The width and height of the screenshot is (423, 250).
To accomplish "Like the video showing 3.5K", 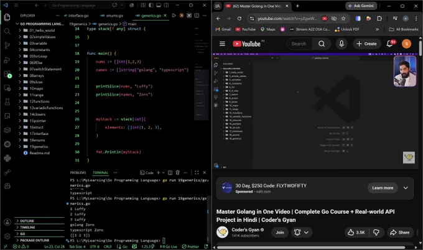I will click(356, 233).
